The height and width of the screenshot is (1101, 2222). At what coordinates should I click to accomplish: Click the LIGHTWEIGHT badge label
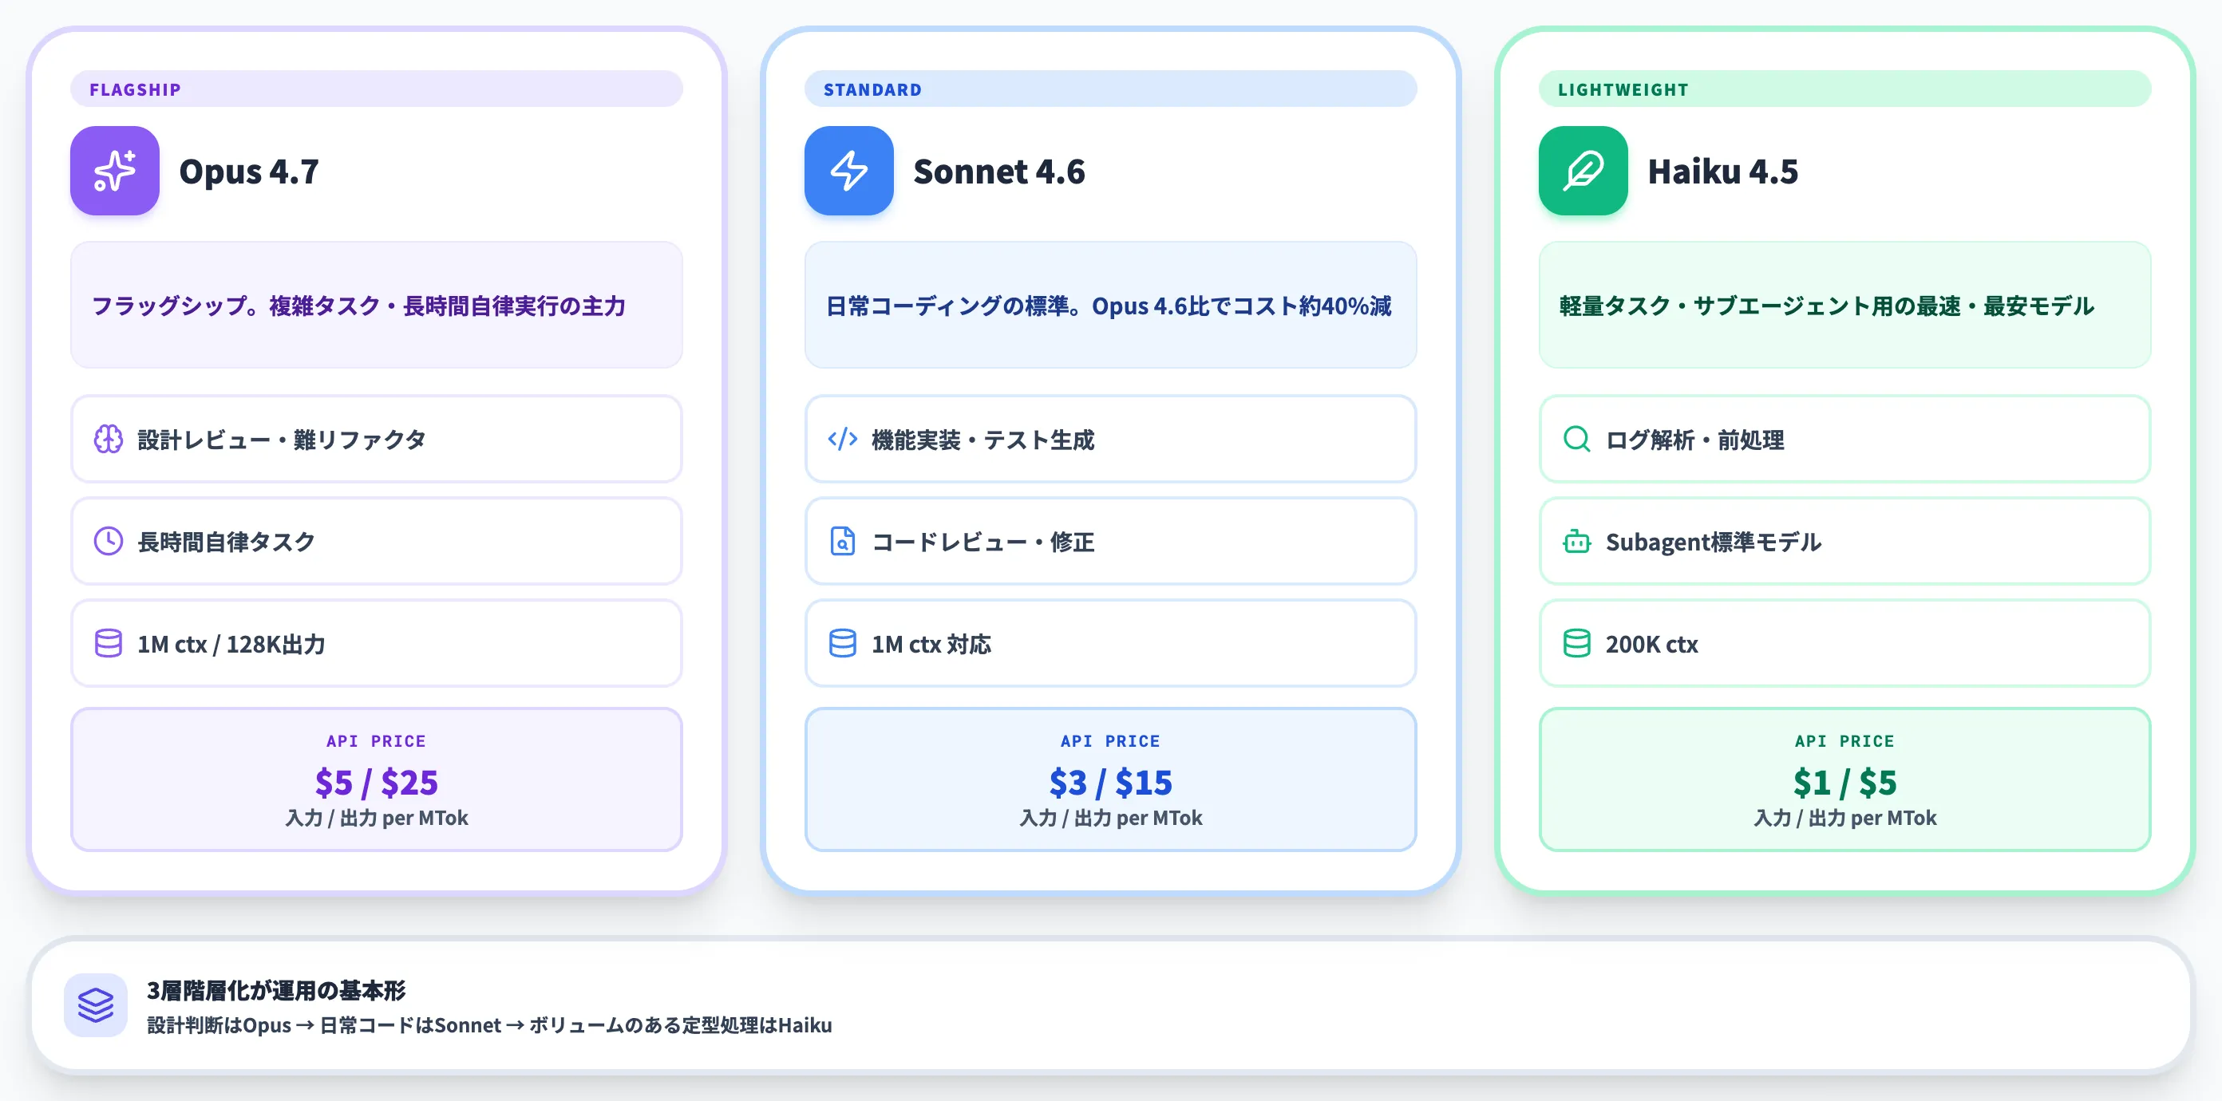pyautogui.click(x=1623, y=89)
